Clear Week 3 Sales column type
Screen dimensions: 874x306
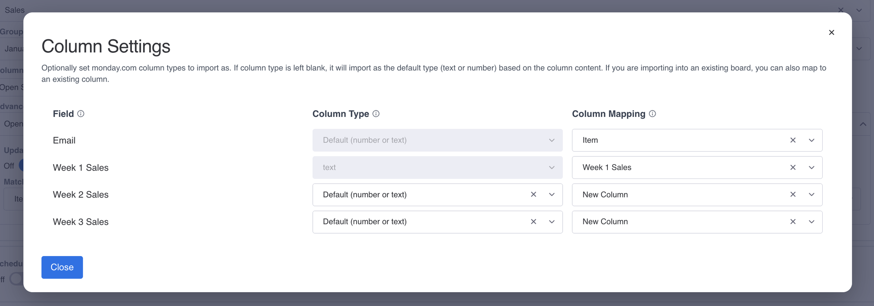(534, 222)
